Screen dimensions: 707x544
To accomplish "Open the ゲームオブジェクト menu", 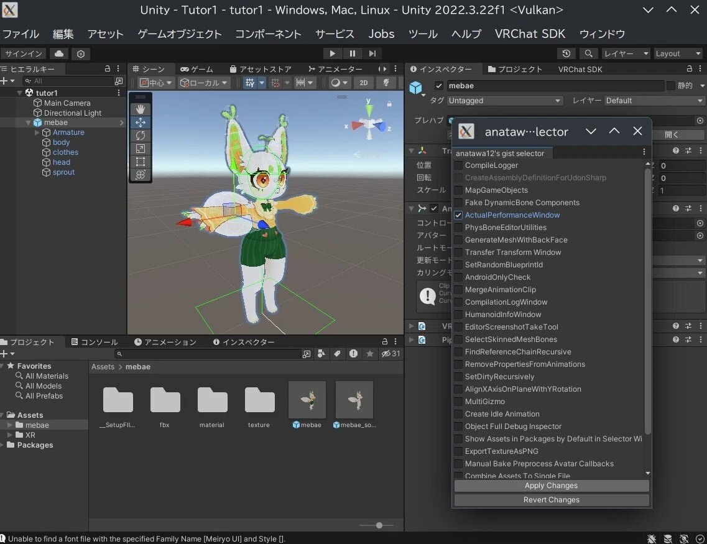I will (x=180, y=34).
